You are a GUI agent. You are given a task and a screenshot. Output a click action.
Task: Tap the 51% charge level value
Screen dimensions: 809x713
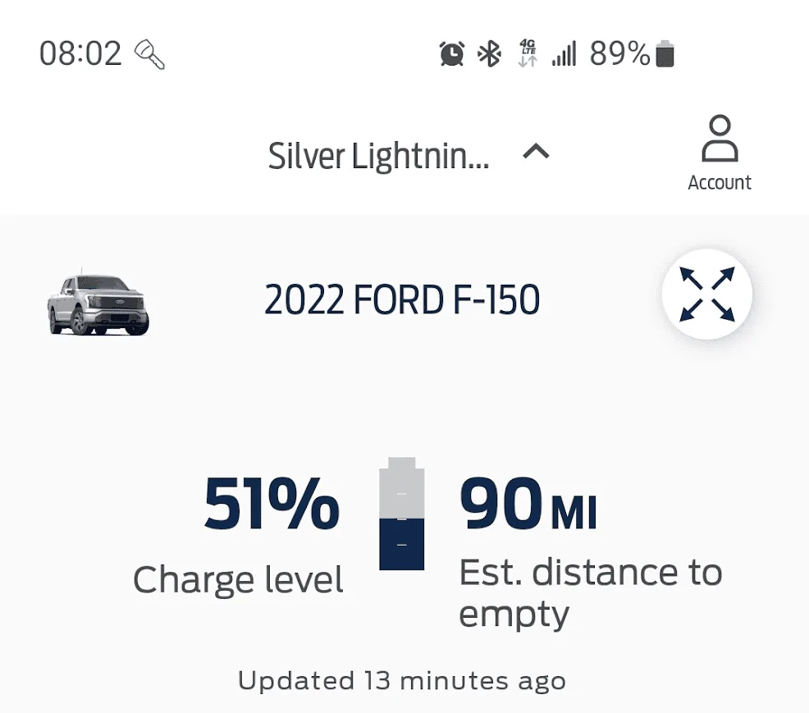[x=272, y=505]
